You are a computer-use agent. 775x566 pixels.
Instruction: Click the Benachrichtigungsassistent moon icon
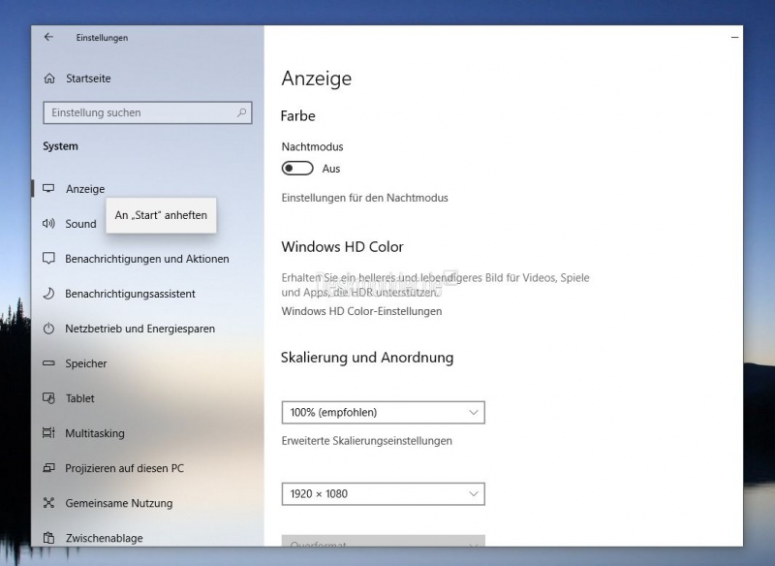pyautogui.click(x=48, y=294)
